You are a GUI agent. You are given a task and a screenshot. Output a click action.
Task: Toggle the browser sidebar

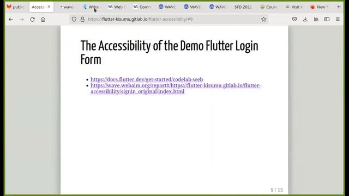click(x=327, y=20)
